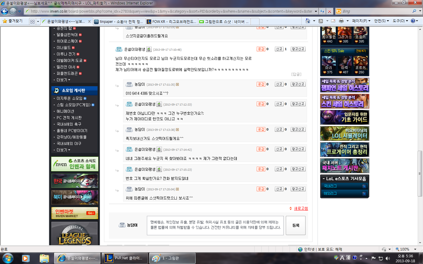Open the Bing search provider dropdown
Viewport: 423px width, 264px height.
click(420, 11)
